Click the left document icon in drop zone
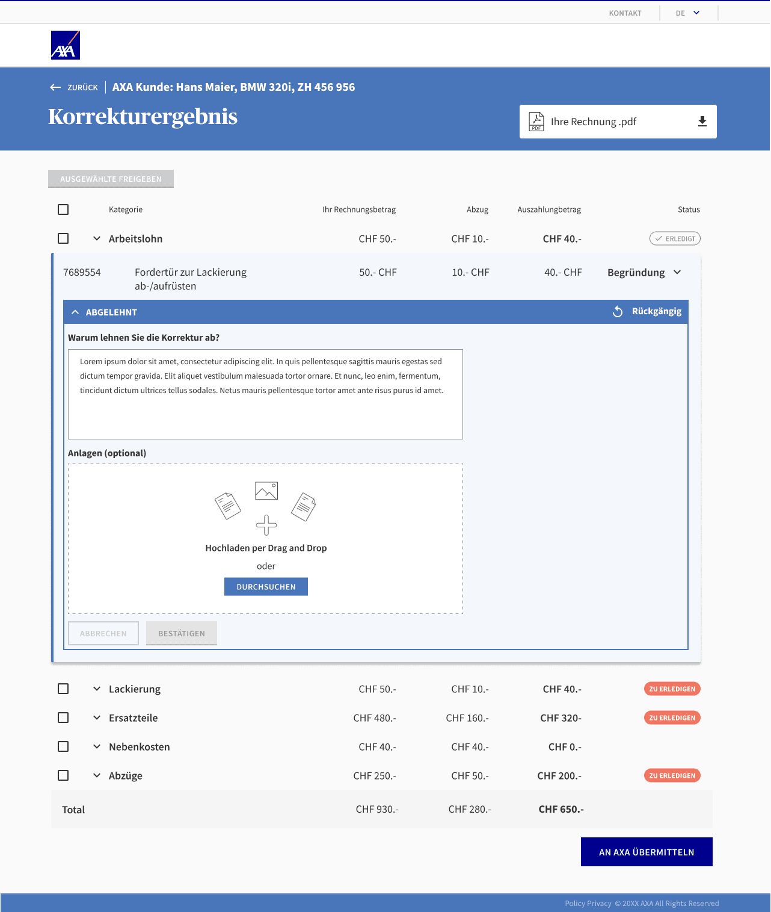The height and width of the screenshot is (912, 771). tap(228, 506)
